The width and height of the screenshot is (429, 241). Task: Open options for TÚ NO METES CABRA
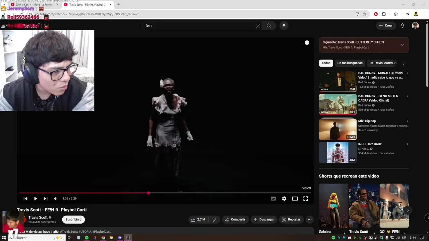(407, 96)
